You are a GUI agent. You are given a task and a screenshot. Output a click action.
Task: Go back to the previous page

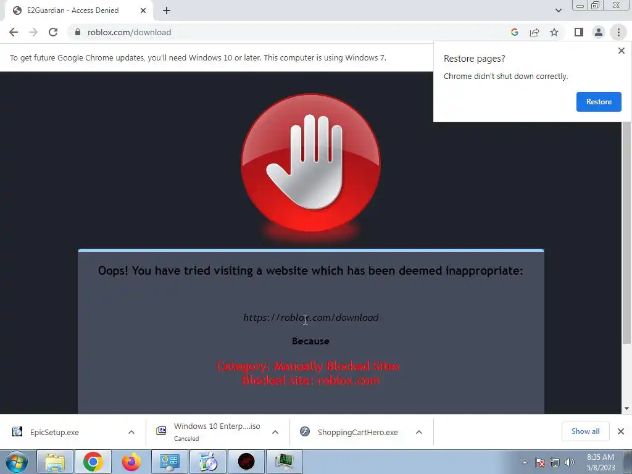[14, 32]
